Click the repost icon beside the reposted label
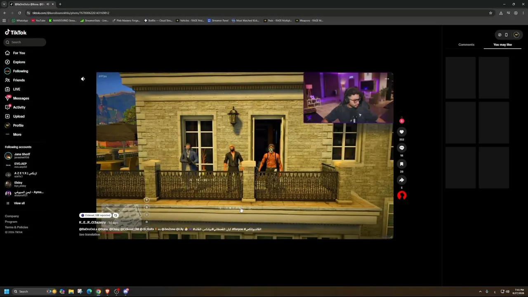Screen dimensions: 528x297 pyautogui.click(x=115, y=215)
